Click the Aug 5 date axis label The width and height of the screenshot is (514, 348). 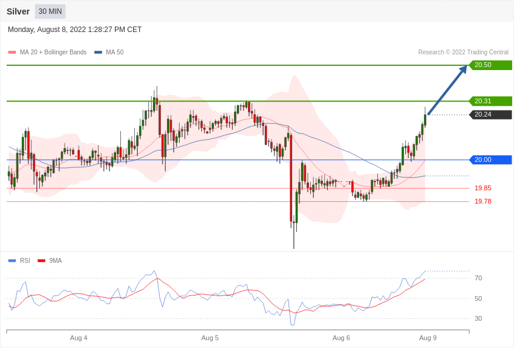click(x=210, y=338)
